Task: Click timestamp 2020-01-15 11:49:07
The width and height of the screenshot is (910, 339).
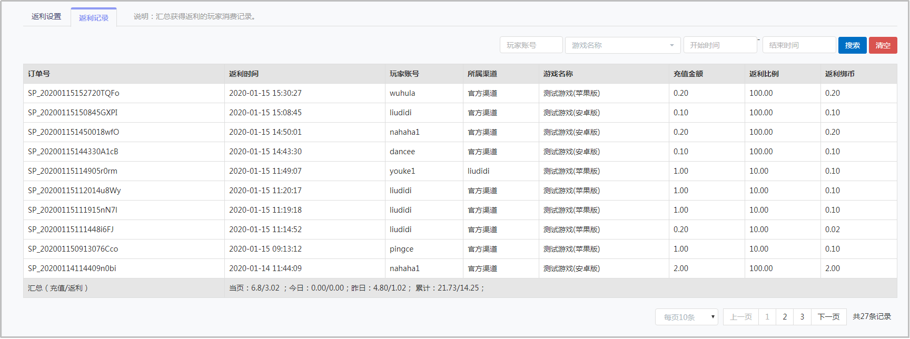Action: (265, 171)
